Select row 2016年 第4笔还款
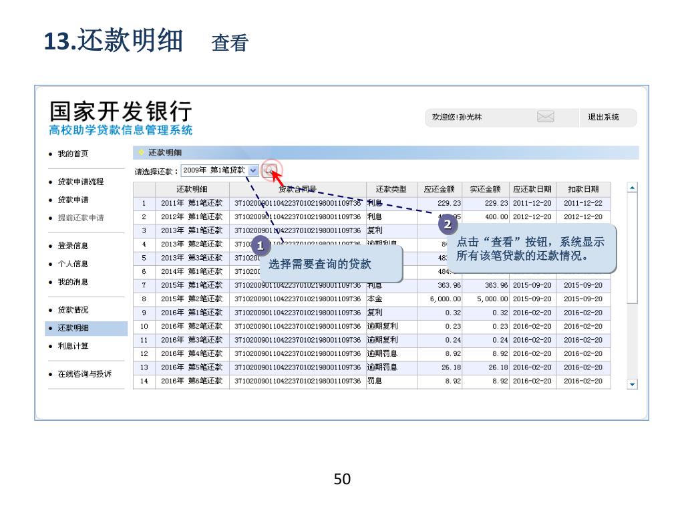 click(371, 354)
